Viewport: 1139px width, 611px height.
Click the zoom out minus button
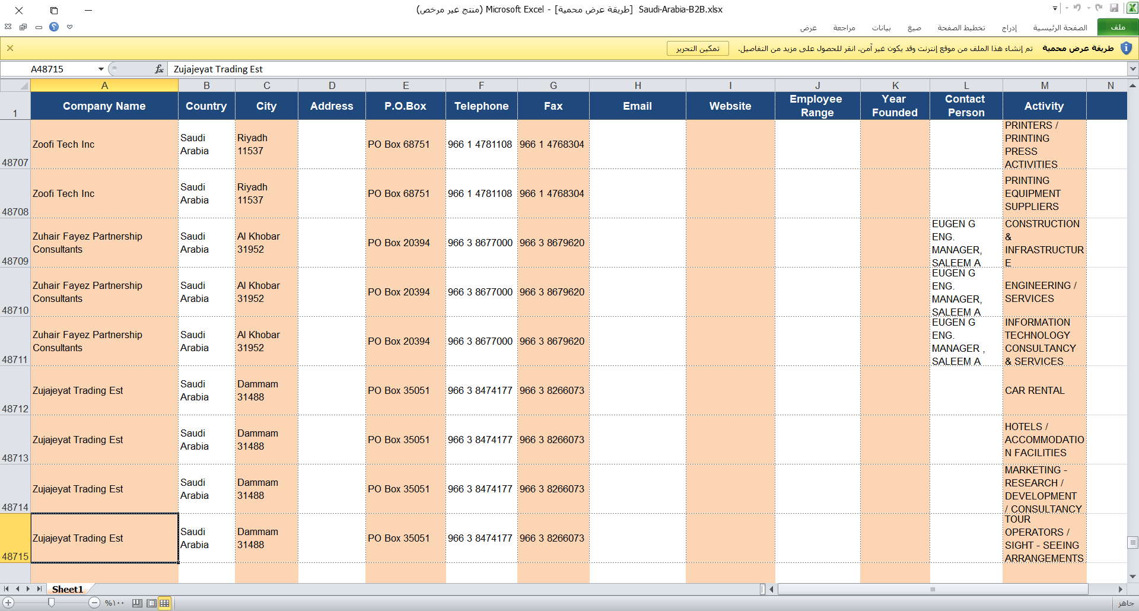(94, 603)
